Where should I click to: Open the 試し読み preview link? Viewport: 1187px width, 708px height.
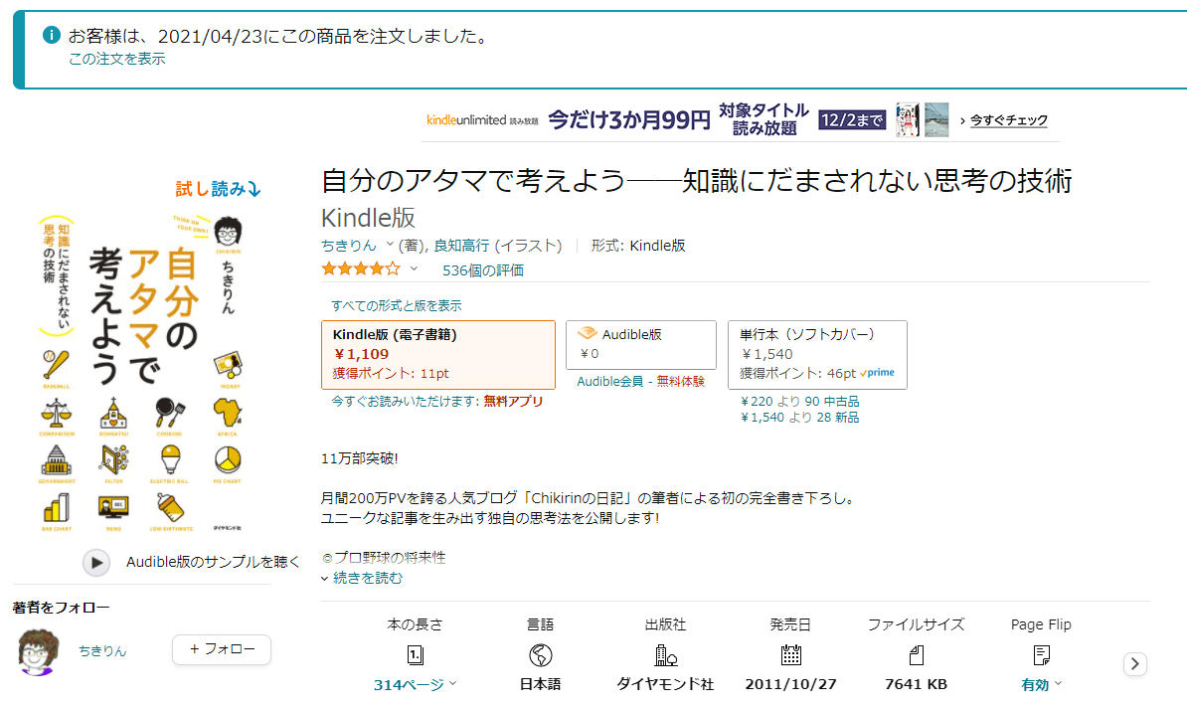(x=218, y=189)
